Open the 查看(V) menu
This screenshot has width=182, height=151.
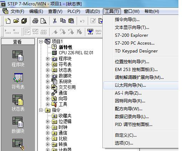(55, 11)
